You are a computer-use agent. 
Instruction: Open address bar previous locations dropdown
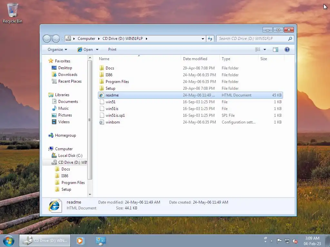203,39
